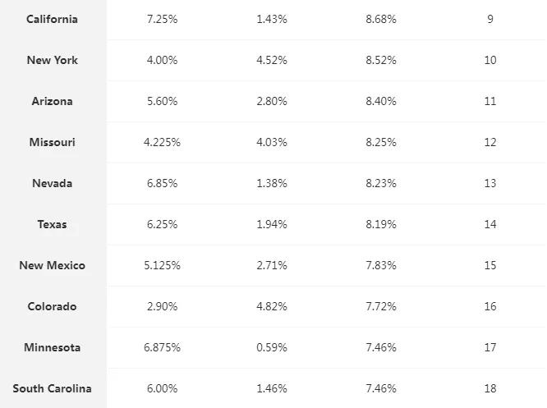Select New York's 4.52% local rate cell
The image size is (547, 408).
coord(271,60)
